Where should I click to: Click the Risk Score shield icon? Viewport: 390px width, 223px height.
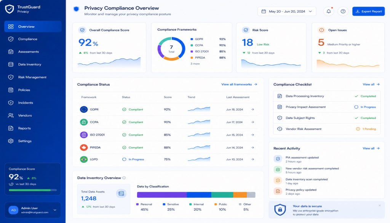[x=246, y=30]
